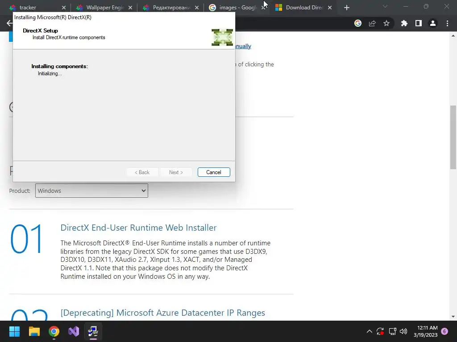This screenshot has height=342, width=457.
Task: Close the Download DirectX tab
Action: [x=330, y=8]
